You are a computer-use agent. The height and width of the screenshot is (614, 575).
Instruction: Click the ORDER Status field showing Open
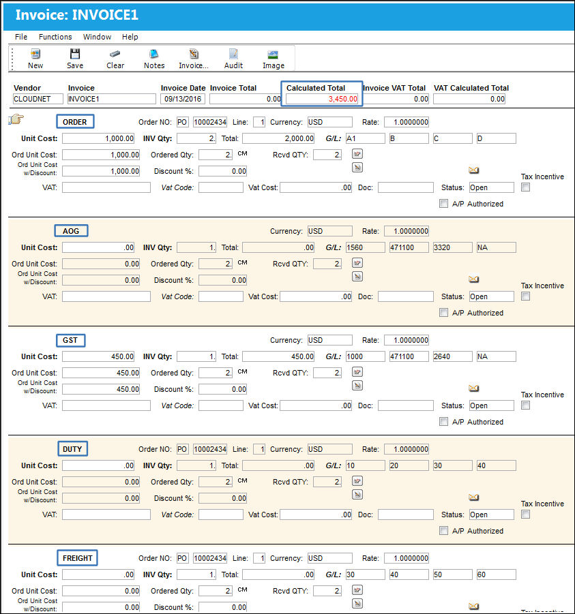[492, 187]
